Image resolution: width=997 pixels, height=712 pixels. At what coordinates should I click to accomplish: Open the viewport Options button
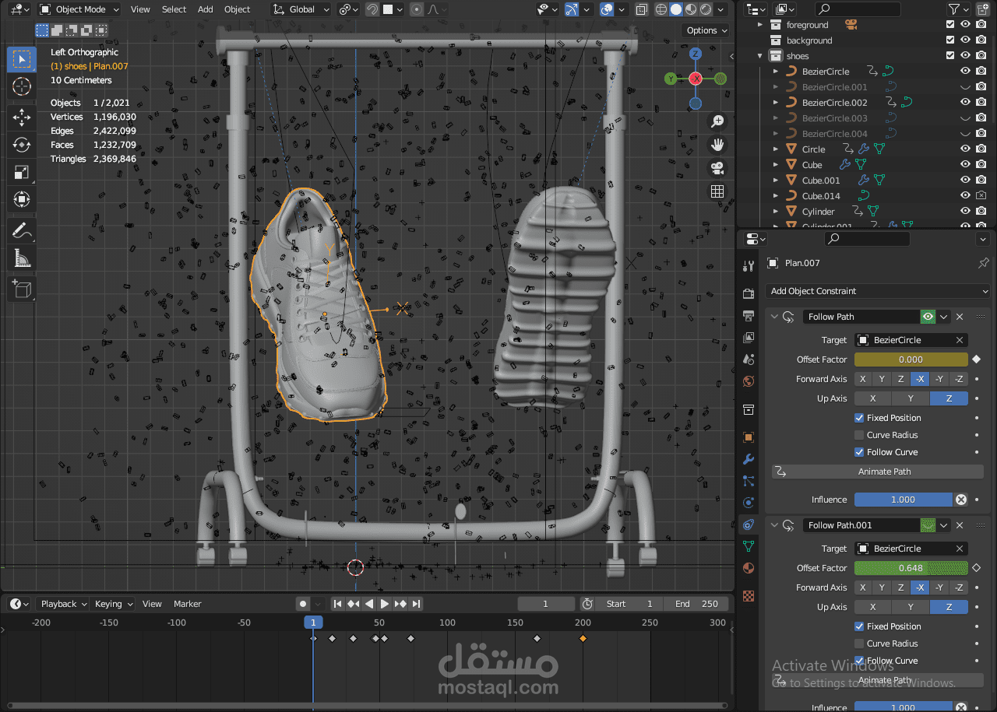click(706, 30)
